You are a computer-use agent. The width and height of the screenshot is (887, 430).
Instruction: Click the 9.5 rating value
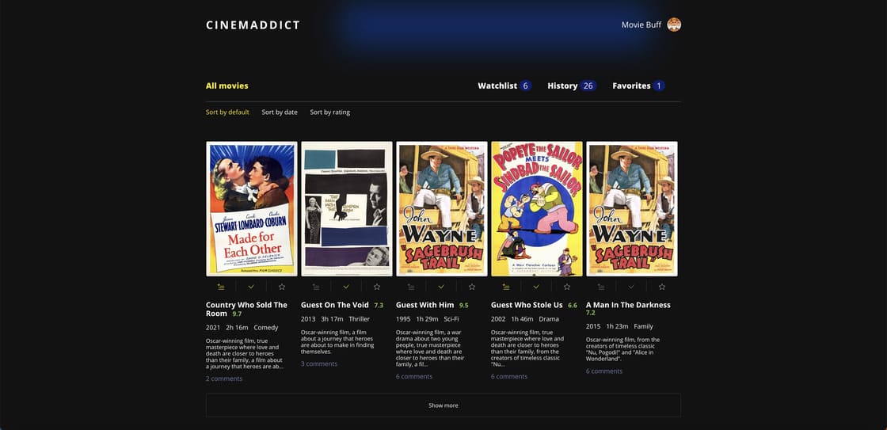[x=464, y=306]
